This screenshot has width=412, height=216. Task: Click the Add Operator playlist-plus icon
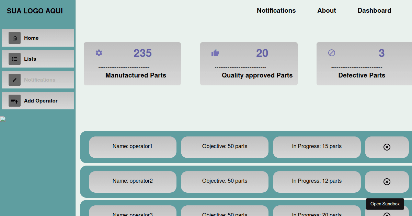coord(14,101)
